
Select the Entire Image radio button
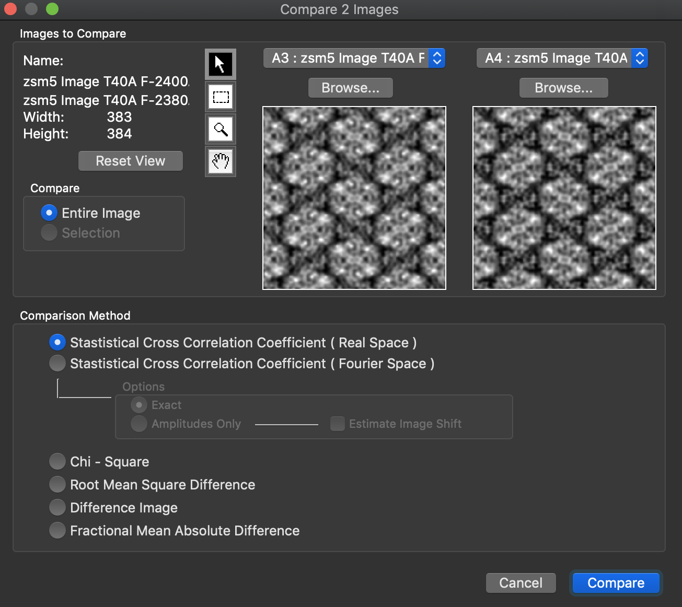click(x=49, y=213)
